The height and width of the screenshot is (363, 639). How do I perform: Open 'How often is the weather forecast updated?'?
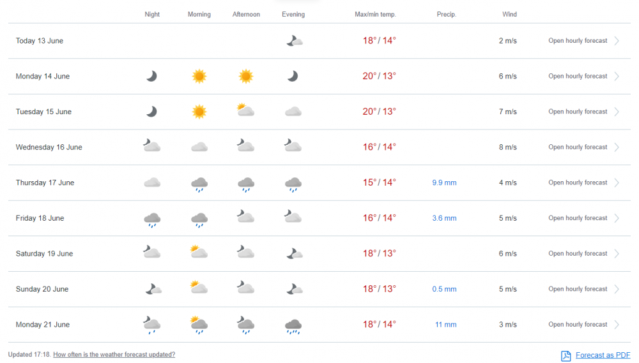click(114, 355)
